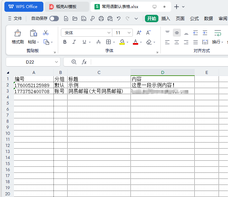Screen dimensions: 228x197
Task: Undo the last action
Action: [x=119, y=18]
